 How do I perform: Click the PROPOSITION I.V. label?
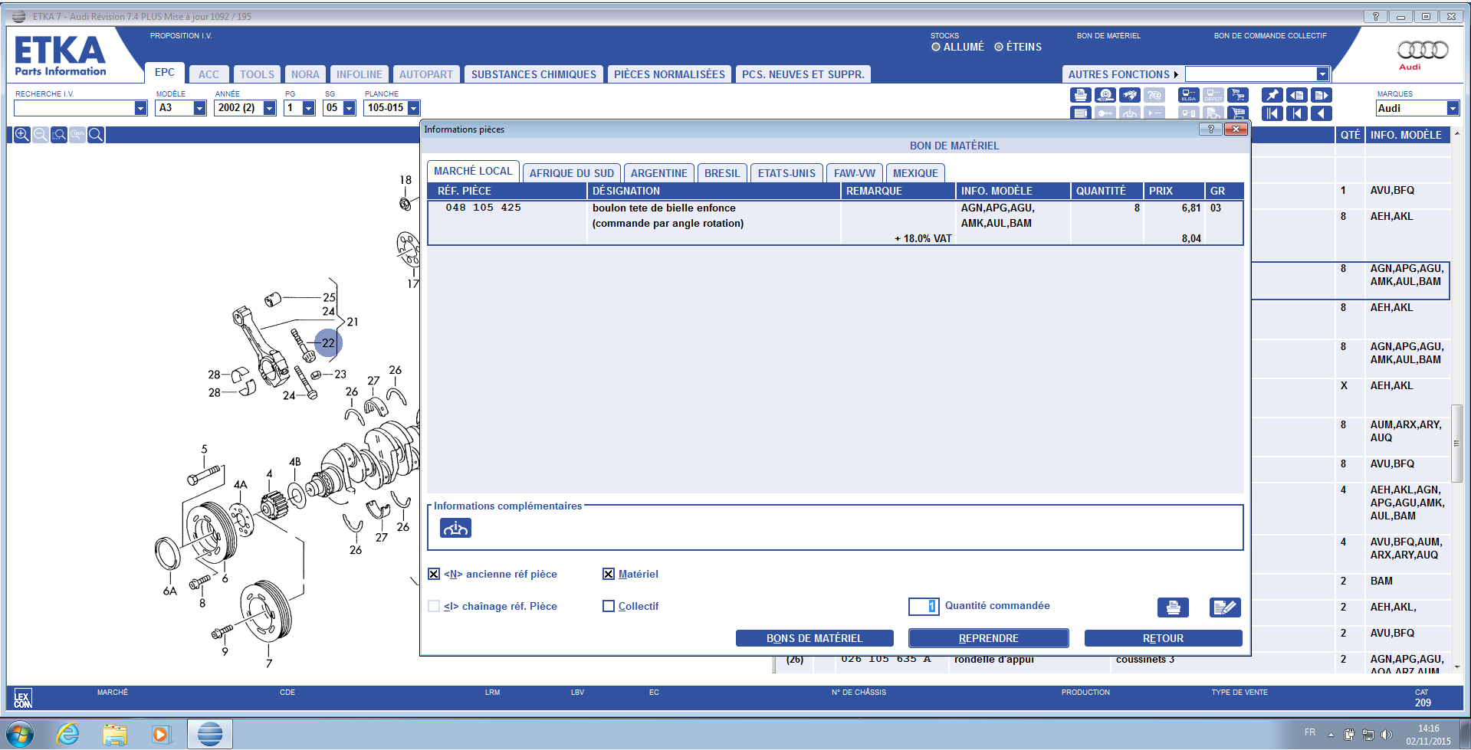point(181,36)
